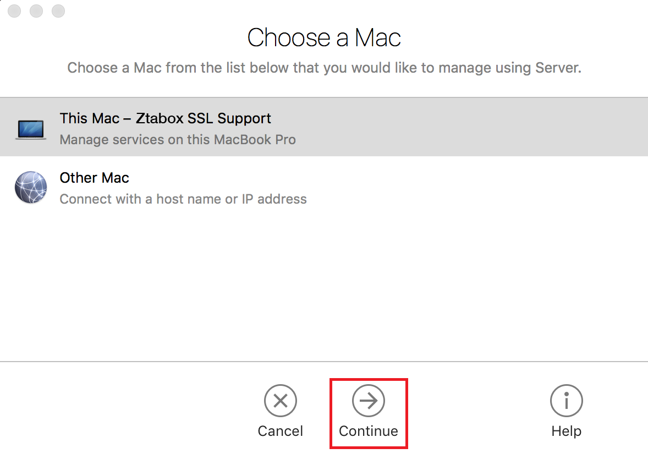This screenshot has height=459, width=648.
Task: Click blank space at right of Other Mac row
Action: (x=495, y=187)
